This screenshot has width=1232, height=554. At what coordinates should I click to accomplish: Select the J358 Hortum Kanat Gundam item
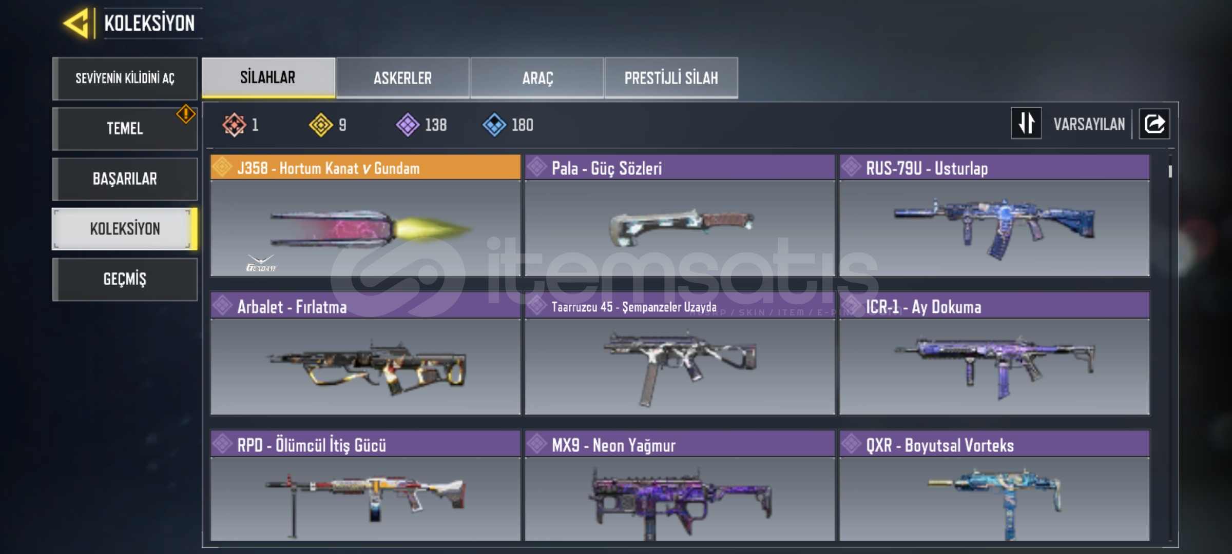365,215
